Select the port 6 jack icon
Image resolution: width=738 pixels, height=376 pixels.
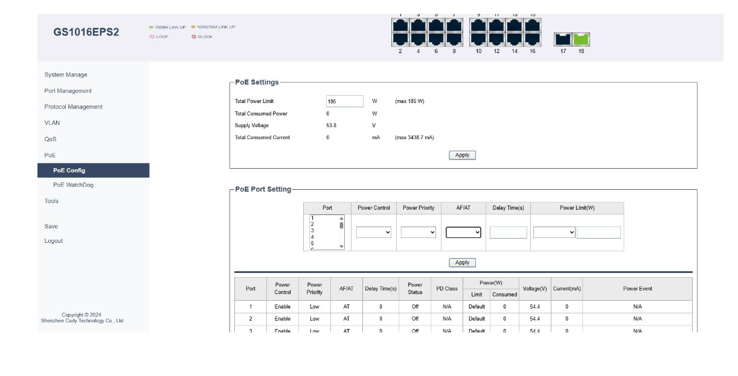coord(436,40)
